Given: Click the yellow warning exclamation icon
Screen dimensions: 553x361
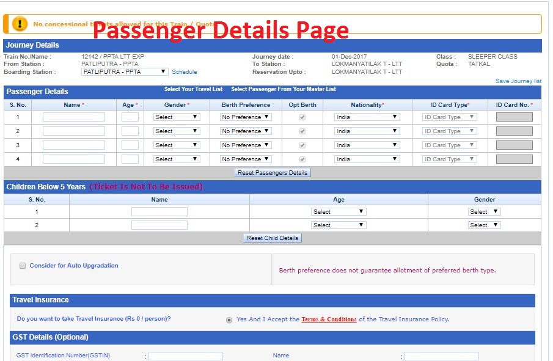Looking at the screenshot, I should 20,24.
